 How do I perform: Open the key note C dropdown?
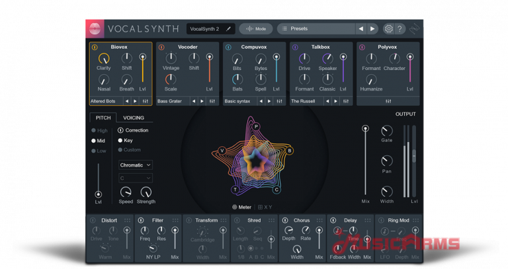tap(136, 178)
